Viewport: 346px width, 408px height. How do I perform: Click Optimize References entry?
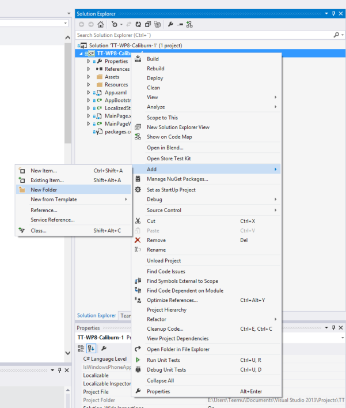[207, 300]
